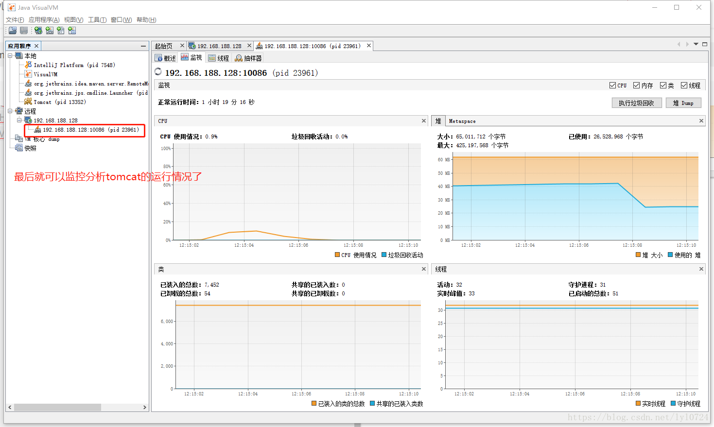Close the 应用程序 side panel tab

[x=36, y=46]
